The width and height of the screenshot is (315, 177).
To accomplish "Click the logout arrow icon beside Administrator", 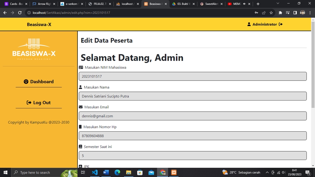I will (281, 24).
